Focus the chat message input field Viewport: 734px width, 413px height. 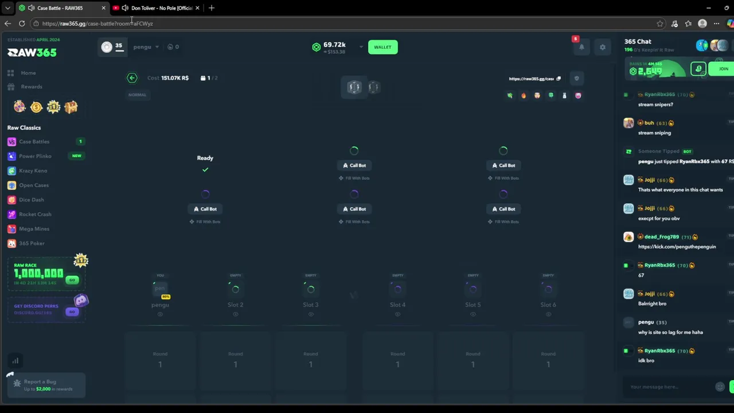pyautogui.click(x=670, y=387)
